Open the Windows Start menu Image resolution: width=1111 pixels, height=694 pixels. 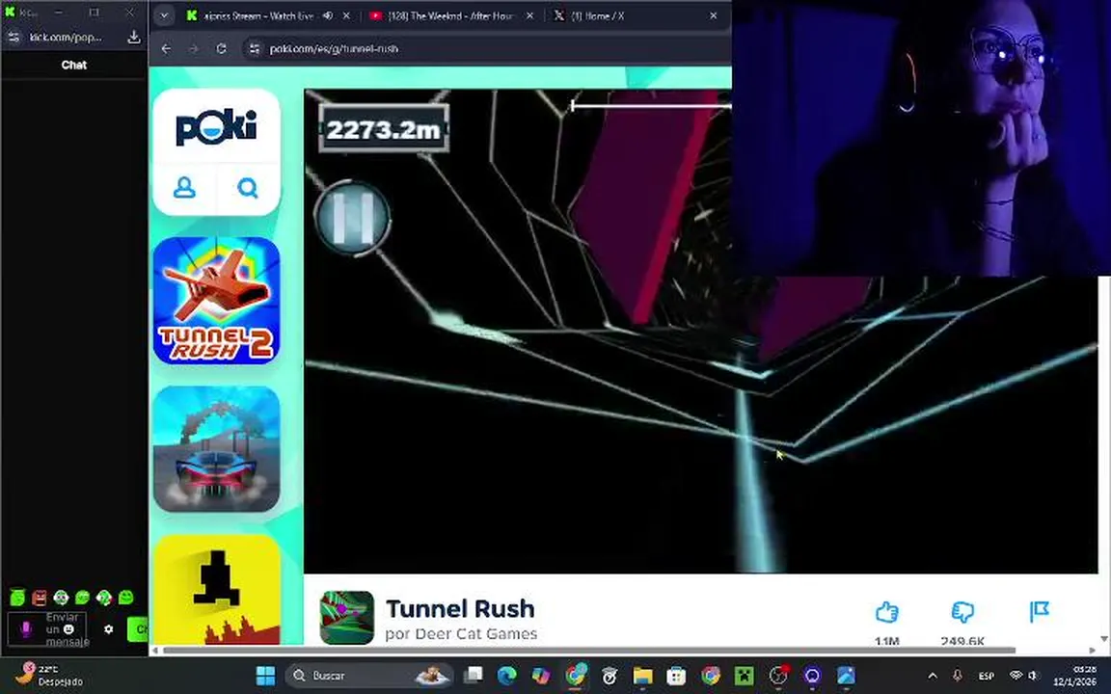266,676
